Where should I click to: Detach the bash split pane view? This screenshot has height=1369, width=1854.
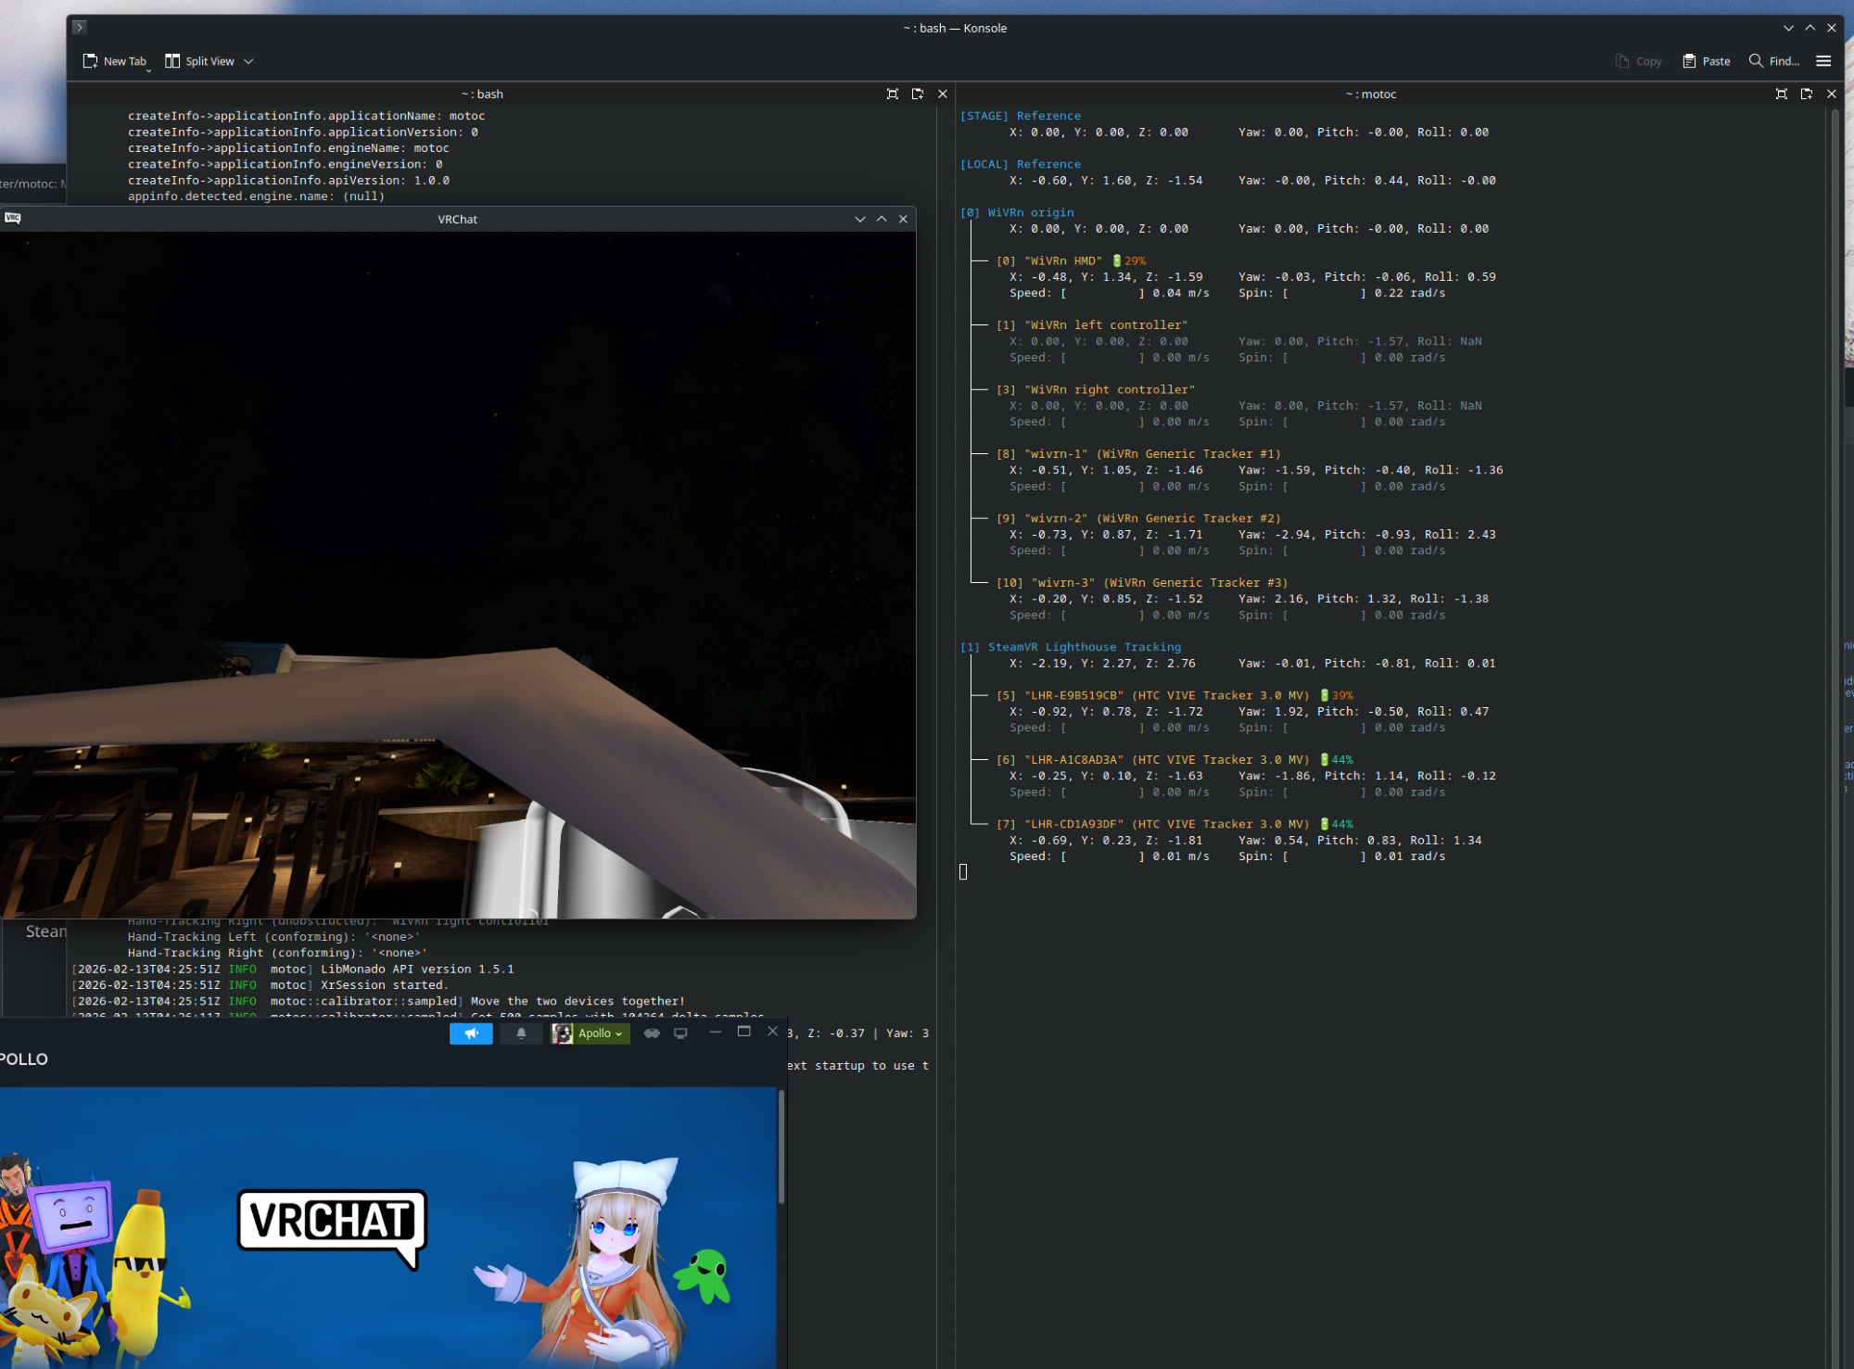point(918,94)
